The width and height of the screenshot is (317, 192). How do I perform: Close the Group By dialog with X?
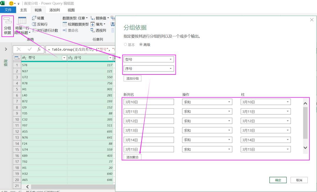312,20
